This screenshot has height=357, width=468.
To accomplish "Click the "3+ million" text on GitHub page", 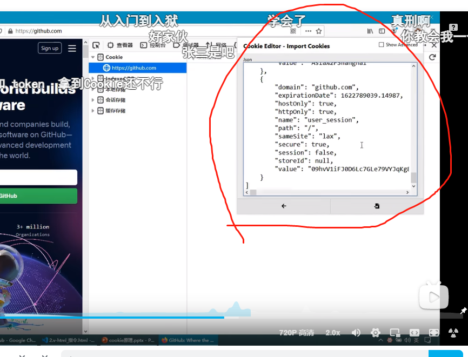I will [x=33, y=227].
